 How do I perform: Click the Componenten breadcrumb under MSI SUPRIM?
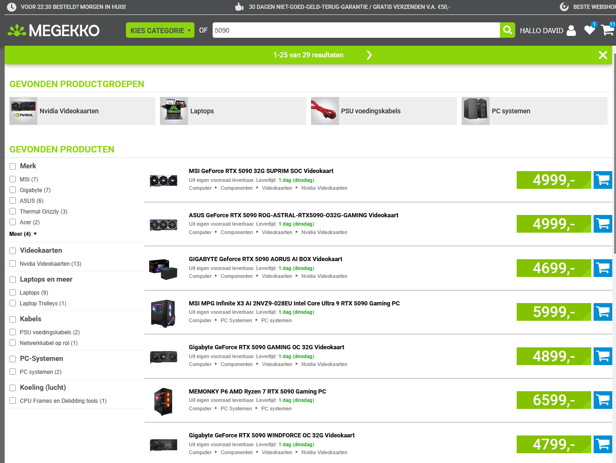(236, 188)
